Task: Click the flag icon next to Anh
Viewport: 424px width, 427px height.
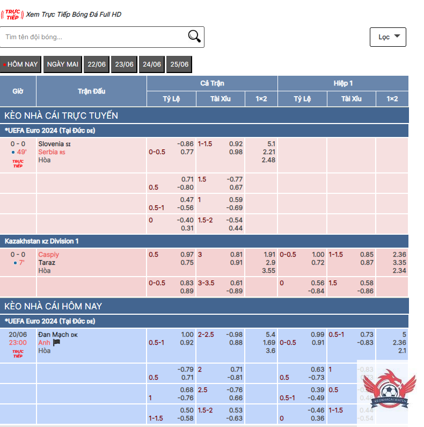Action: 56,342
